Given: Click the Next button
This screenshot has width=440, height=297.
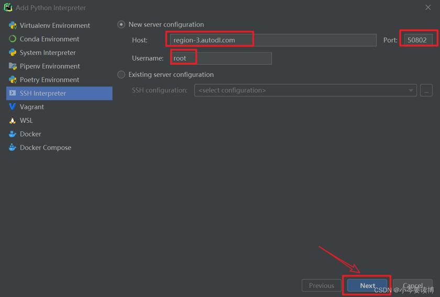Looking at the screenshot, I should (x=367, y=285).
